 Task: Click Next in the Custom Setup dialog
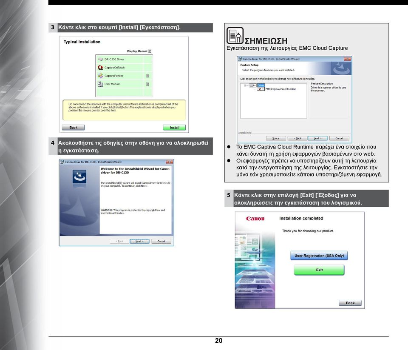[x=317, y=138]
